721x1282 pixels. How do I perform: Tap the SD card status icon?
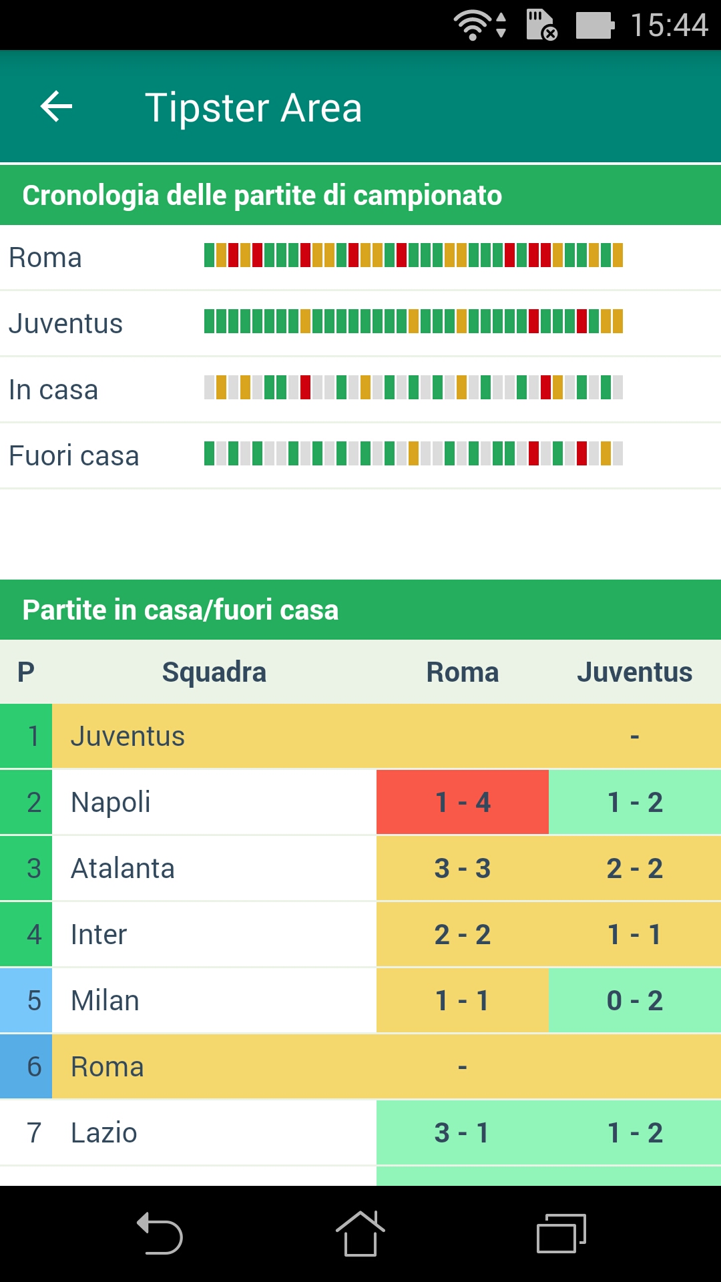[x=541, y=25]
